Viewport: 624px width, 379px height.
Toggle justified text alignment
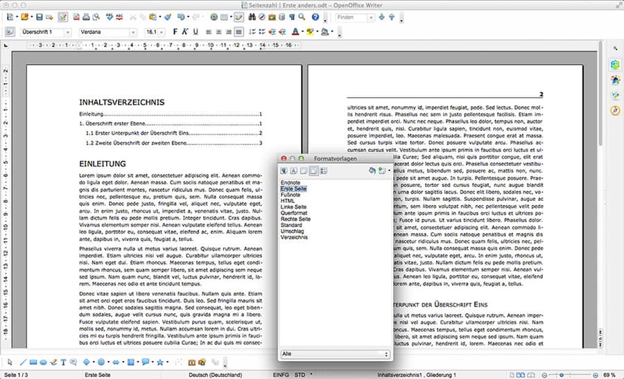pos(239,32)
